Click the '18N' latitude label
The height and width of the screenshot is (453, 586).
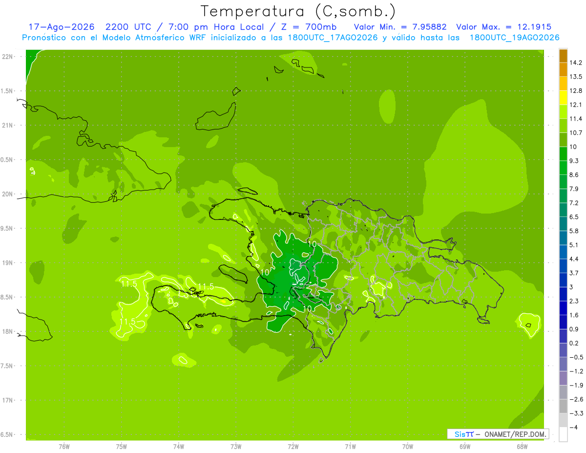pyautogui.click(x=8, y=332)
